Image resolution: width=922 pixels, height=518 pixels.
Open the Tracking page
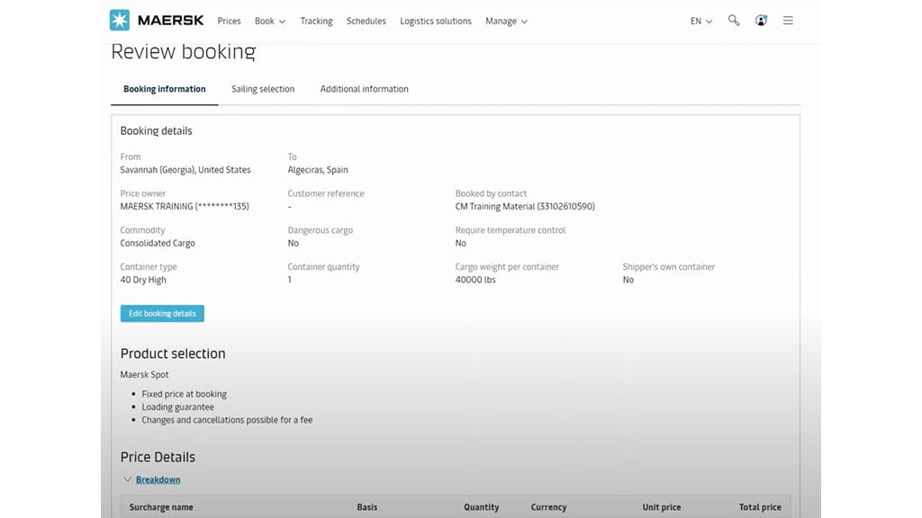(316, 21)
